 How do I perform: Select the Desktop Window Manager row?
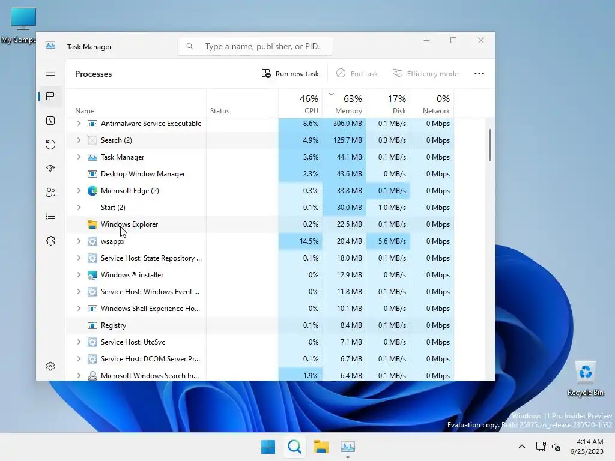[x=260, y=174]
